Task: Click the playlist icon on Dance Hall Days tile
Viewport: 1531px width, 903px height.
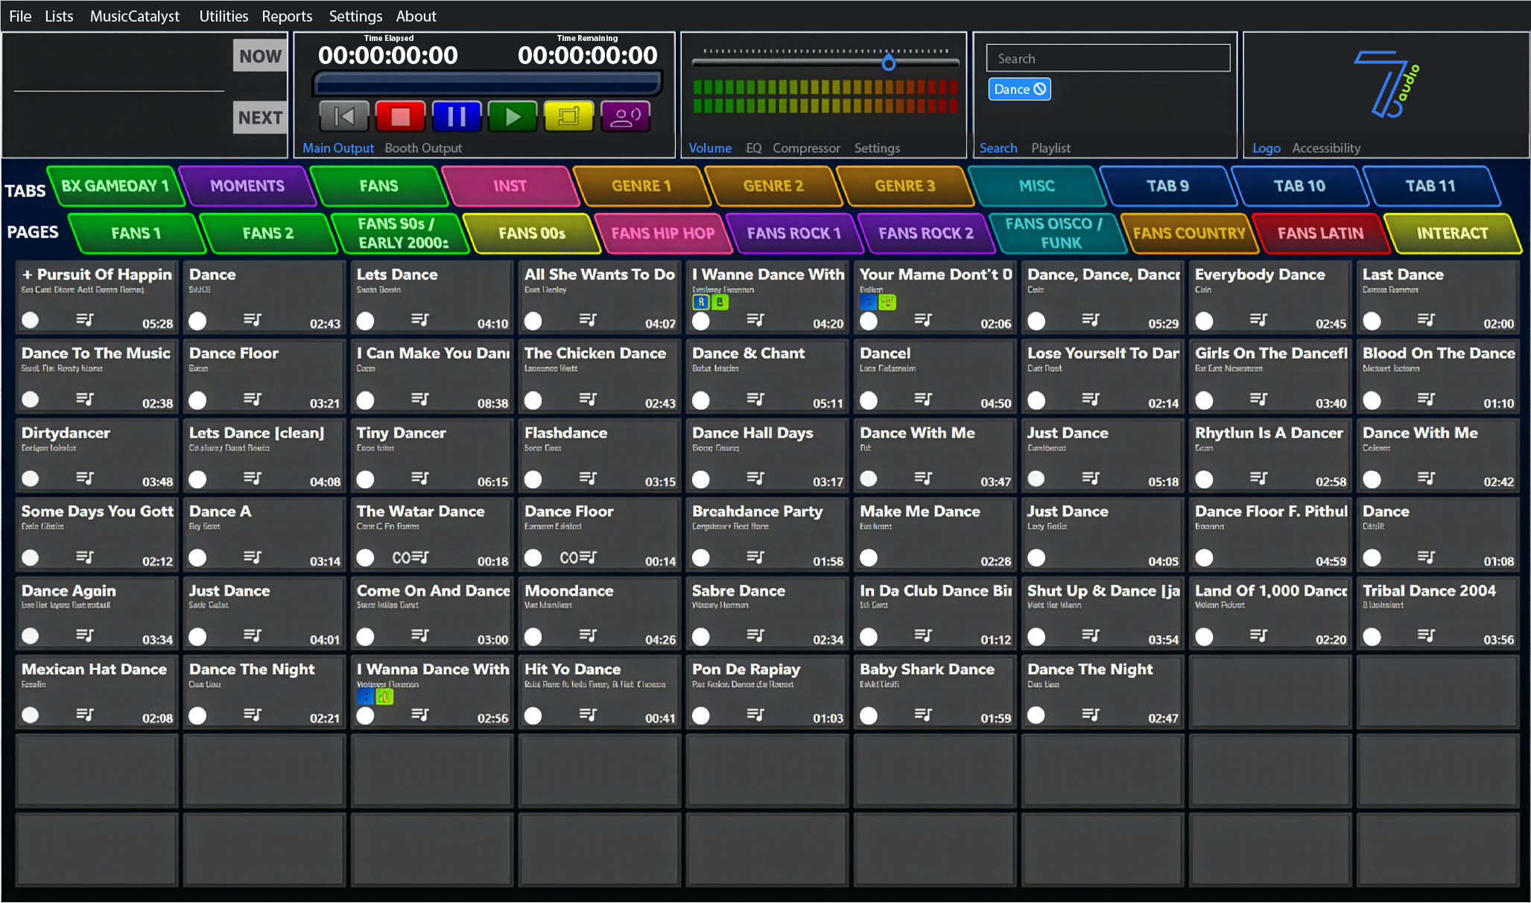Action: pos(755,478)
